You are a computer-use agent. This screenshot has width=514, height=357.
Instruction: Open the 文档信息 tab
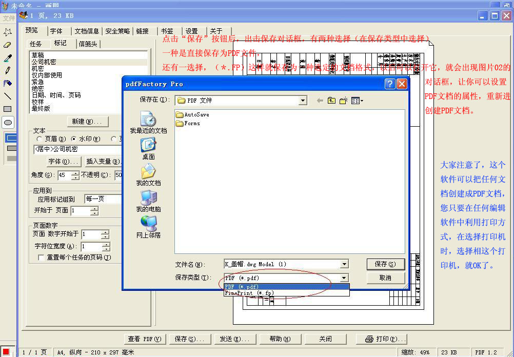tap(87, 31)
